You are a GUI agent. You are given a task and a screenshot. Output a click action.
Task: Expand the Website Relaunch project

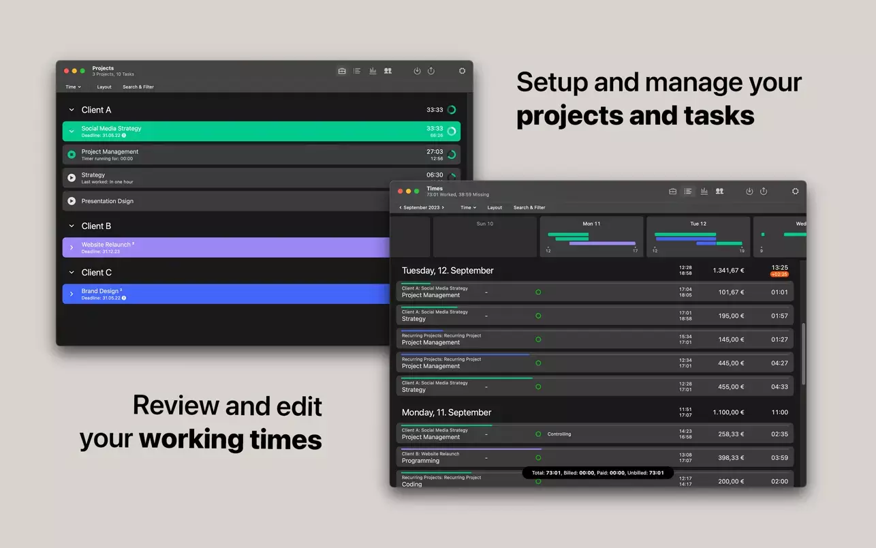pyautogui.click(x=72, y=247)
